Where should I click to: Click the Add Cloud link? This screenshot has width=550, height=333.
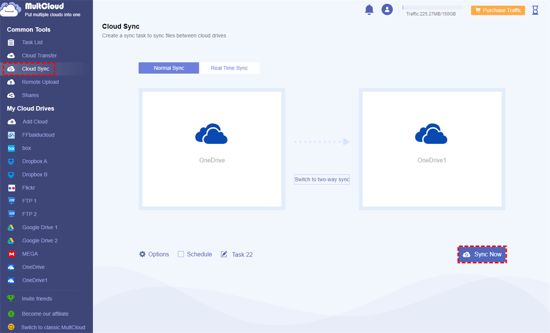pyautogui.click(x=35, y=122)
